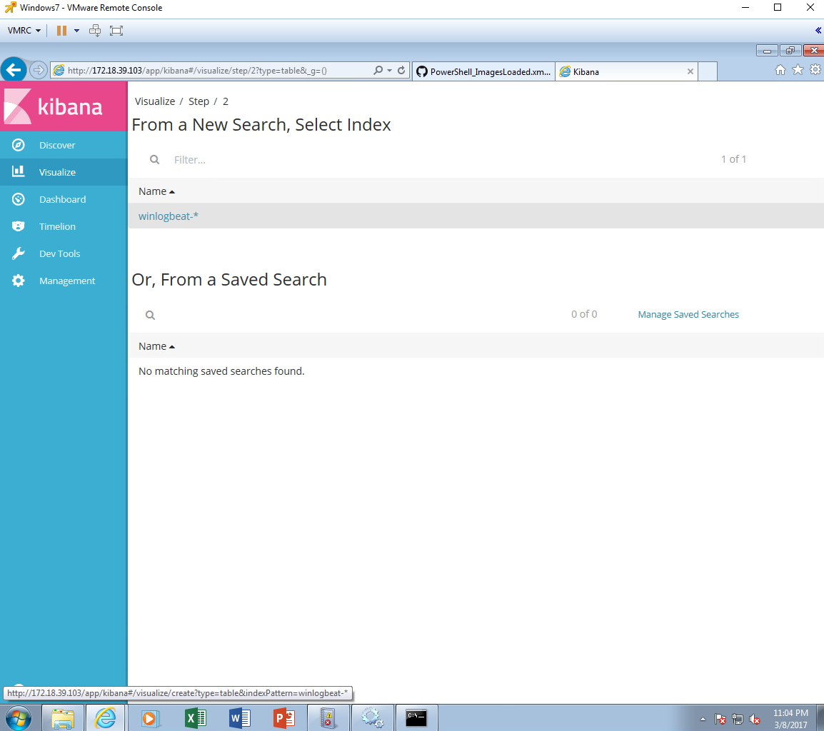Viewport: 824px width, 731px height.
Task: Sort saved searches by Name column
Action: 156,346
